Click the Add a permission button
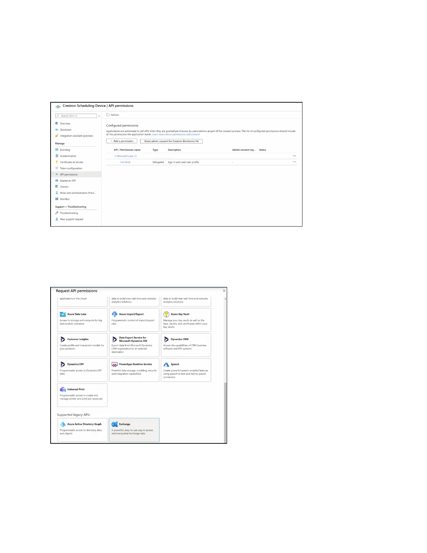The width and height of the screenshot is (427, 553). point(122,141)
